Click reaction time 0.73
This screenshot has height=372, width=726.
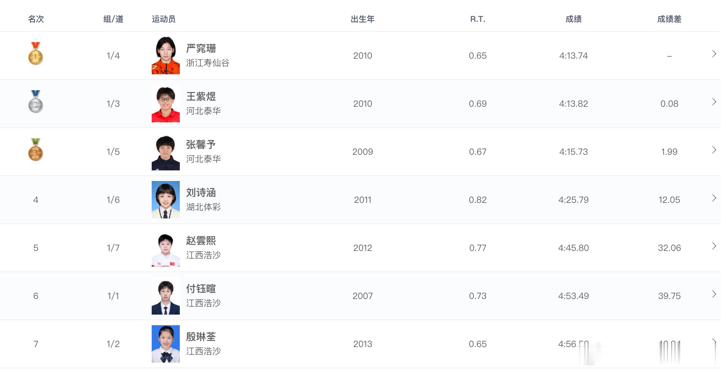478,296
